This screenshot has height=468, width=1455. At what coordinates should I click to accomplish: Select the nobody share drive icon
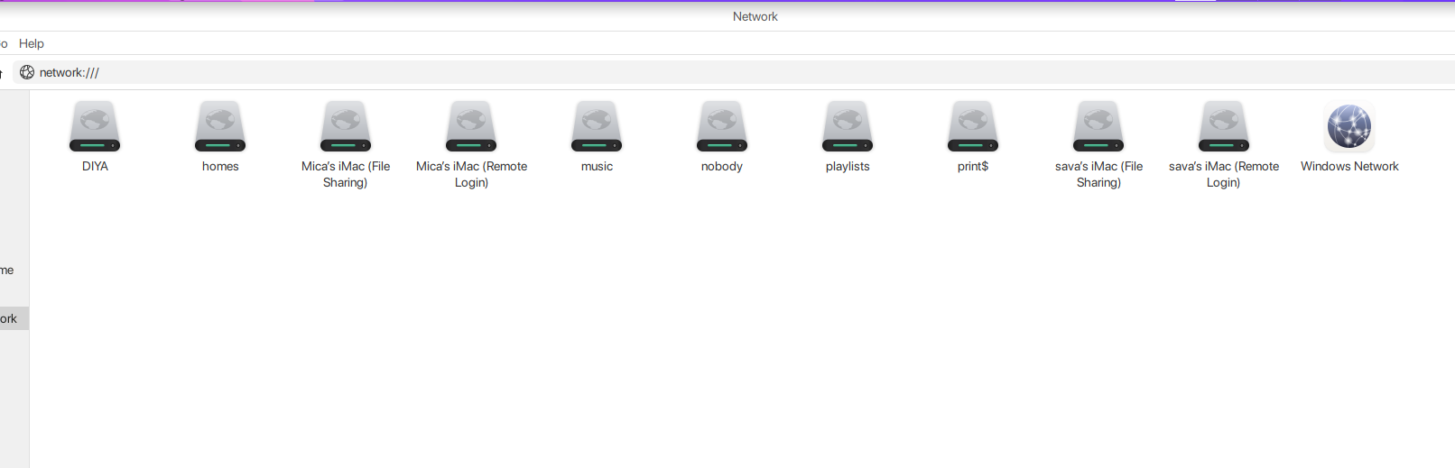[722, 126]
